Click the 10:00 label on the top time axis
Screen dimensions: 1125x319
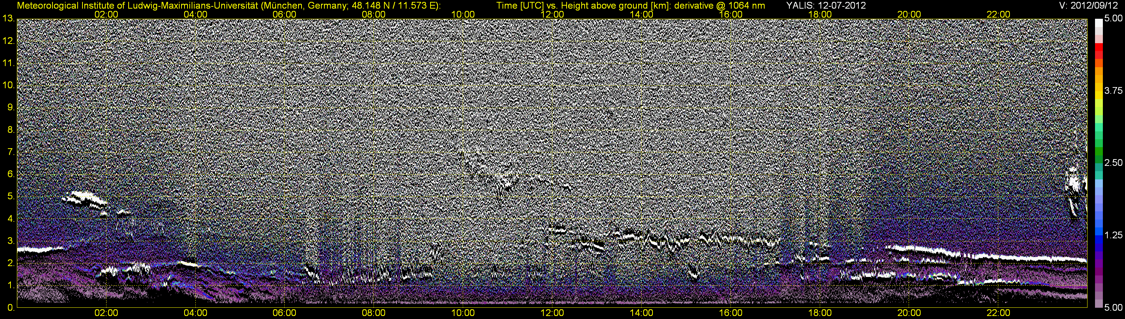(463, 14)
